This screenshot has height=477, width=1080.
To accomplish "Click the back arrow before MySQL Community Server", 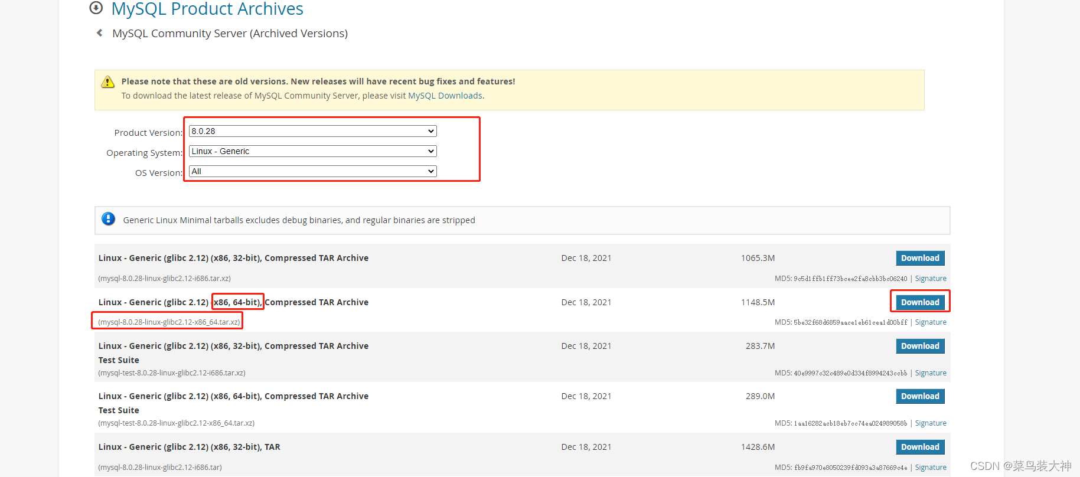I will coord(100,33).
